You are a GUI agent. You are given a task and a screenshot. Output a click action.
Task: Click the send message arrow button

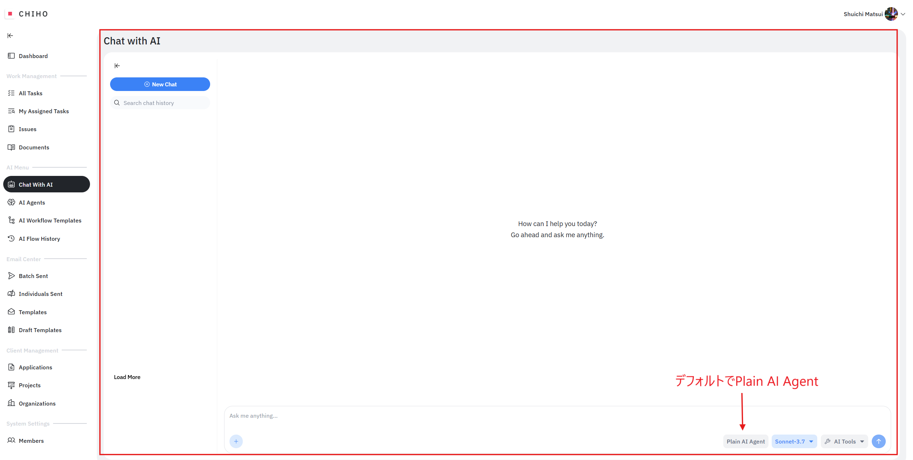click(878, 441)
